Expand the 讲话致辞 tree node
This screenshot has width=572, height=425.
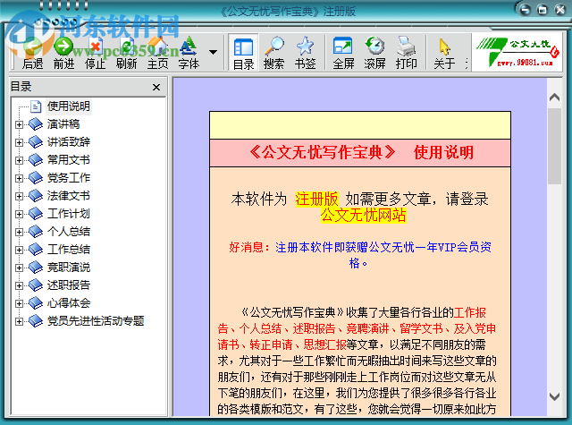coord(19,142)
